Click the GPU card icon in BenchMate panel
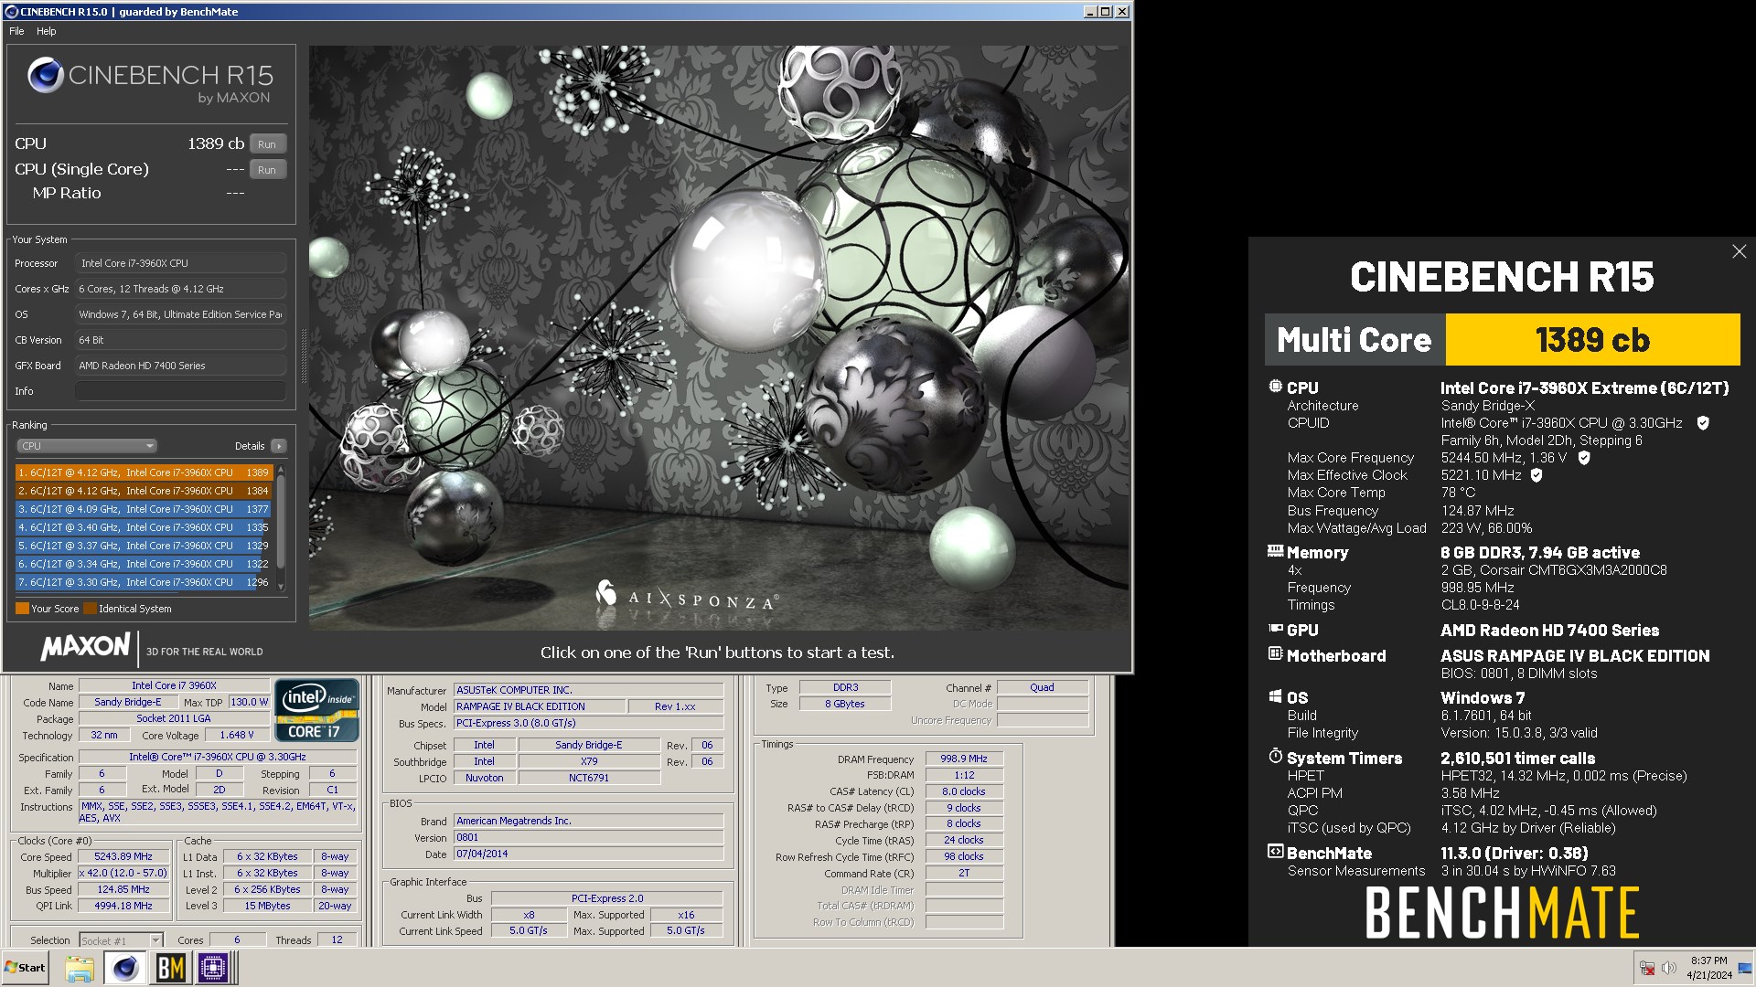The width and height of the screenshot is (1756, 987). 1275,629
